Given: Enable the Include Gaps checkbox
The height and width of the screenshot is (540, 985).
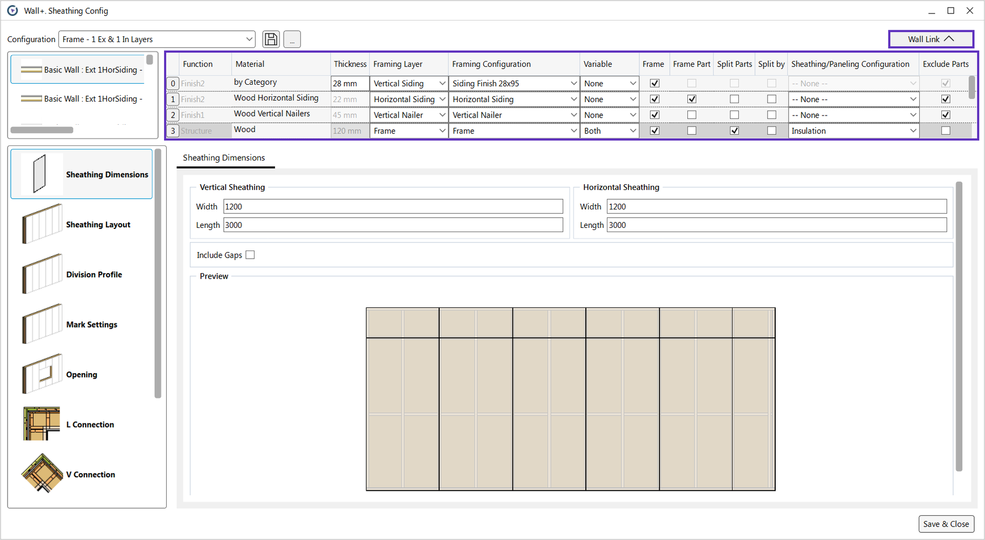Looking at the screenshot, I should point(250,255).
